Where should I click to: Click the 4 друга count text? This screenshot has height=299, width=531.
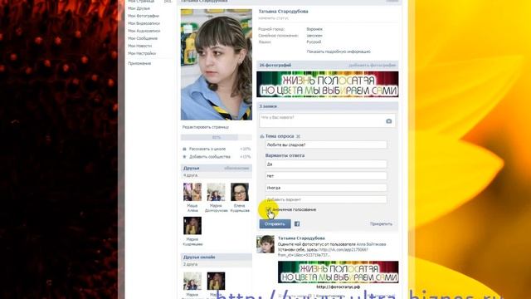pos(190,175)
